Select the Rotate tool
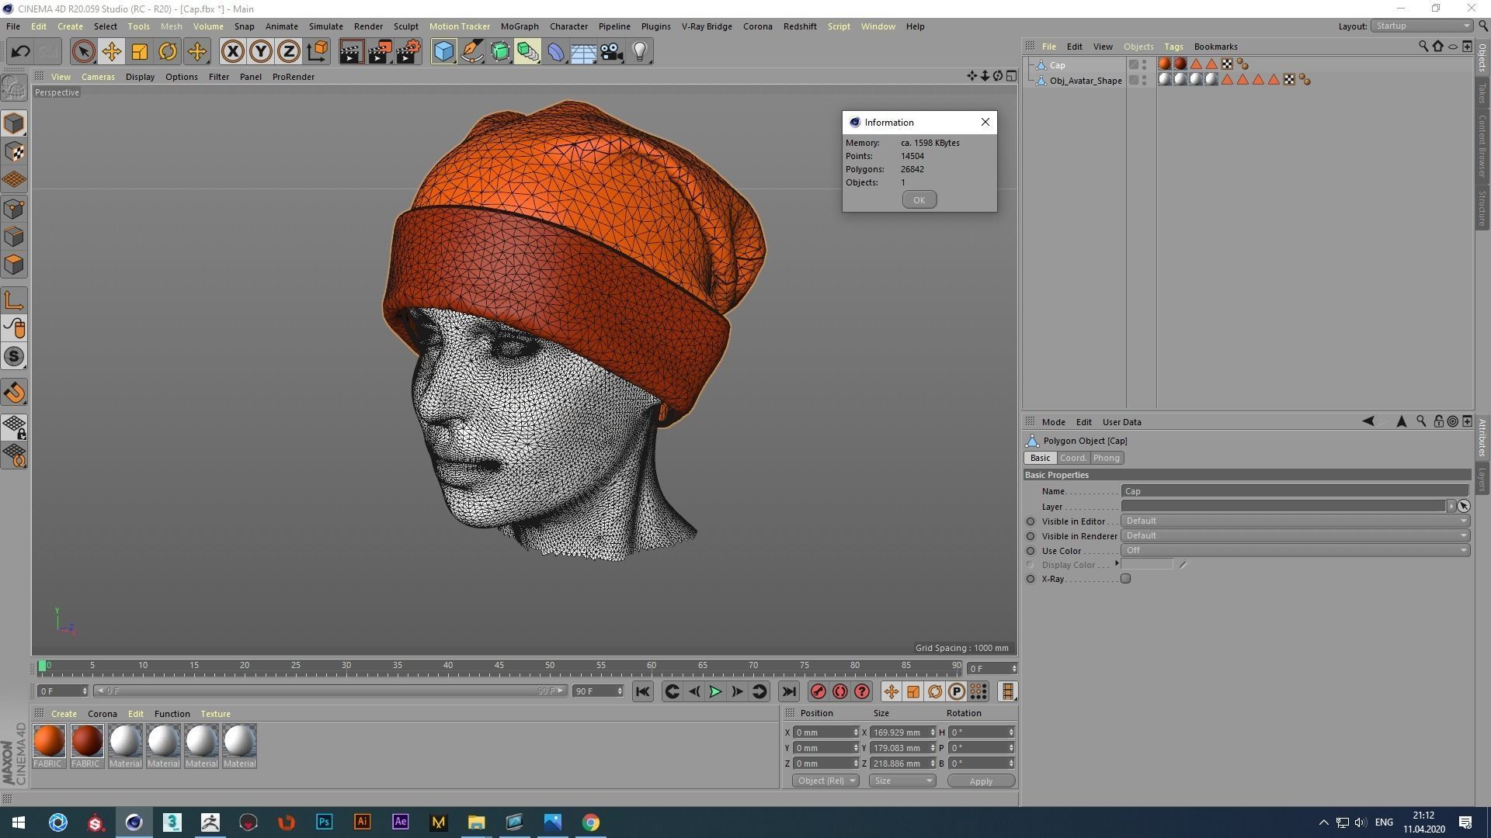 [168, 51]
